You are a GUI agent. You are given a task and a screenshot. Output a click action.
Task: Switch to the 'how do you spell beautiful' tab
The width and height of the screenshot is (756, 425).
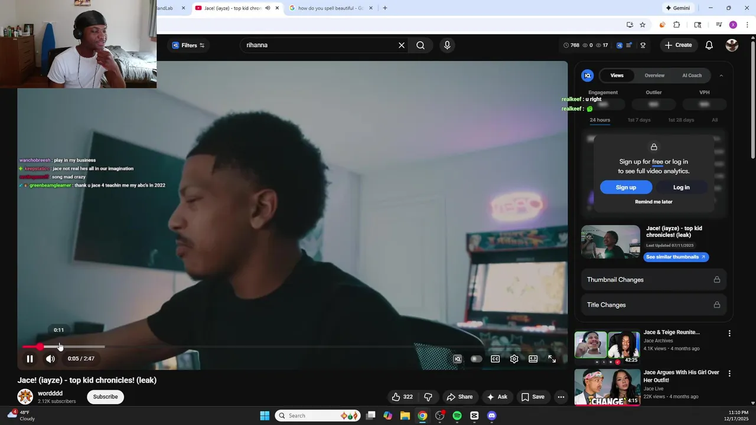pyautogui.click(x=331, y=8)
